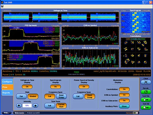Click the Tek UWB title bar icon
The width and height of the screenshot is (153, 115).
click(x=2, y=2)
